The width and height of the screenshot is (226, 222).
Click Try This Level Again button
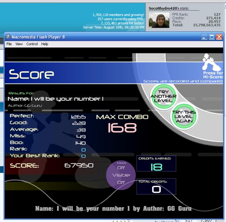coord(184,116)
